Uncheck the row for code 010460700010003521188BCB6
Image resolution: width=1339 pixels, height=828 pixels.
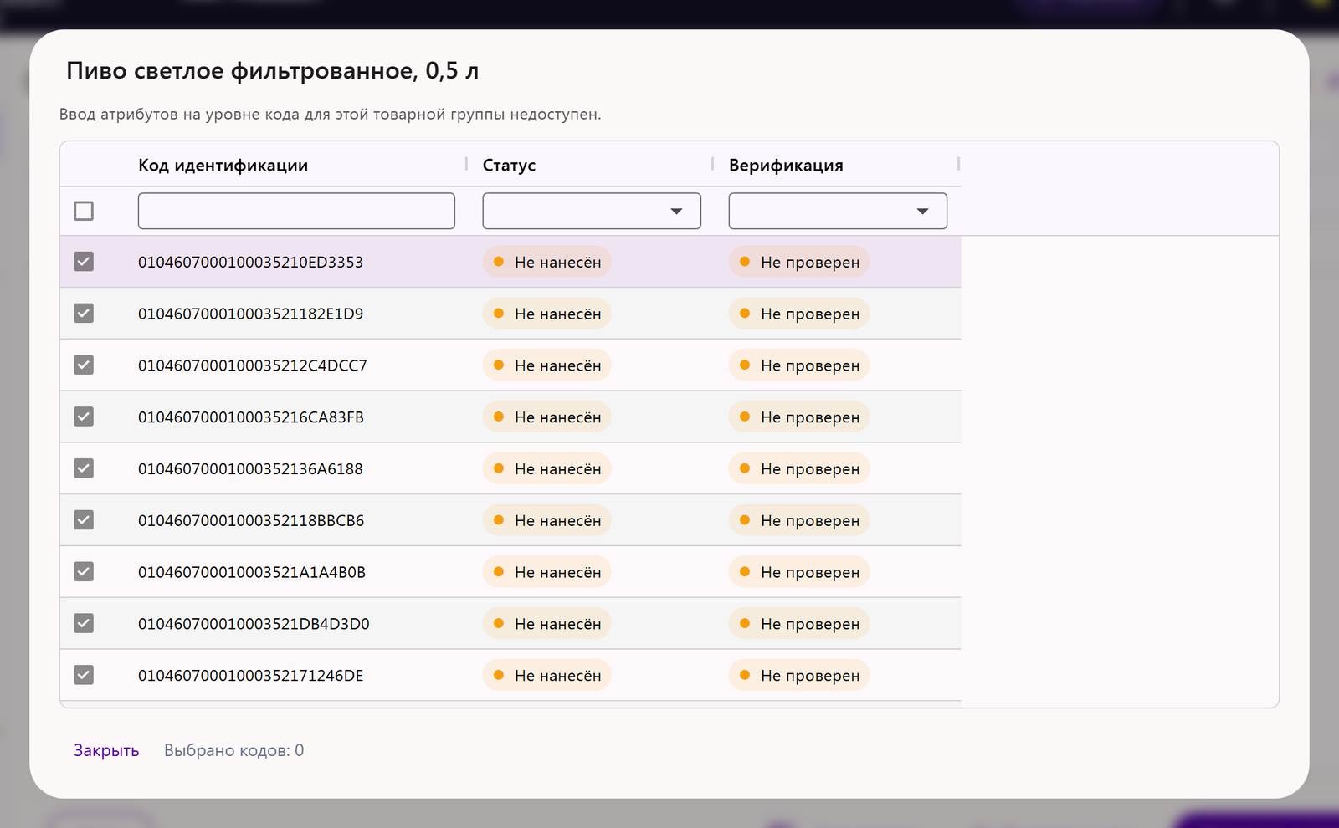[84, 520]
